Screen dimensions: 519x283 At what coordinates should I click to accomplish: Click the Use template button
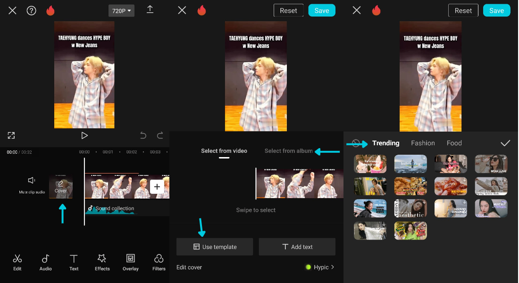(215, 247)
